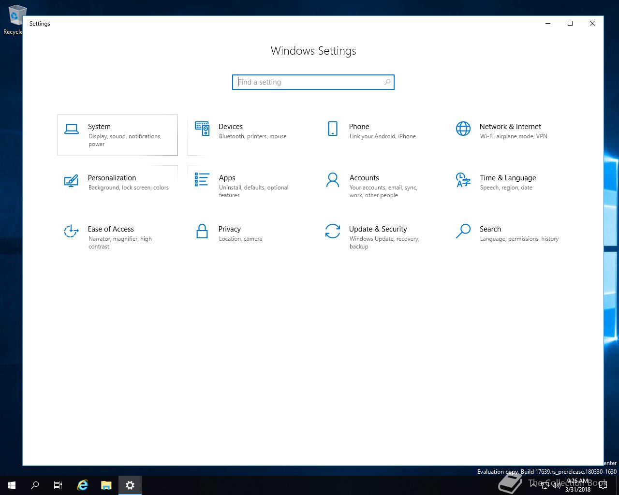Select the Accounts title text
Image resolution: width=619 pixels, height=495 pixels.
tap(364, 178)
